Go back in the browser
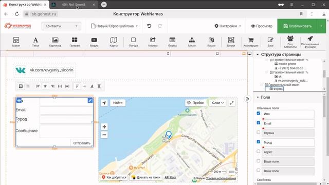Image resolution: width=329 pixels, height=185 pixels. [x=6, y=14]
